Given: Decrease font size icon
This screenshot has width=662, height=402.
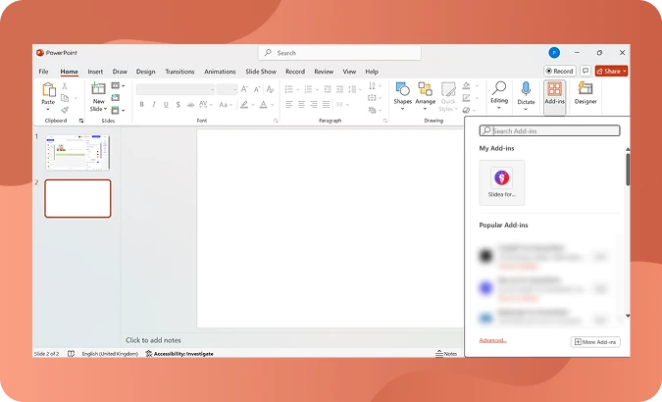Looking at the screenshot, I should tap(257, 89).
